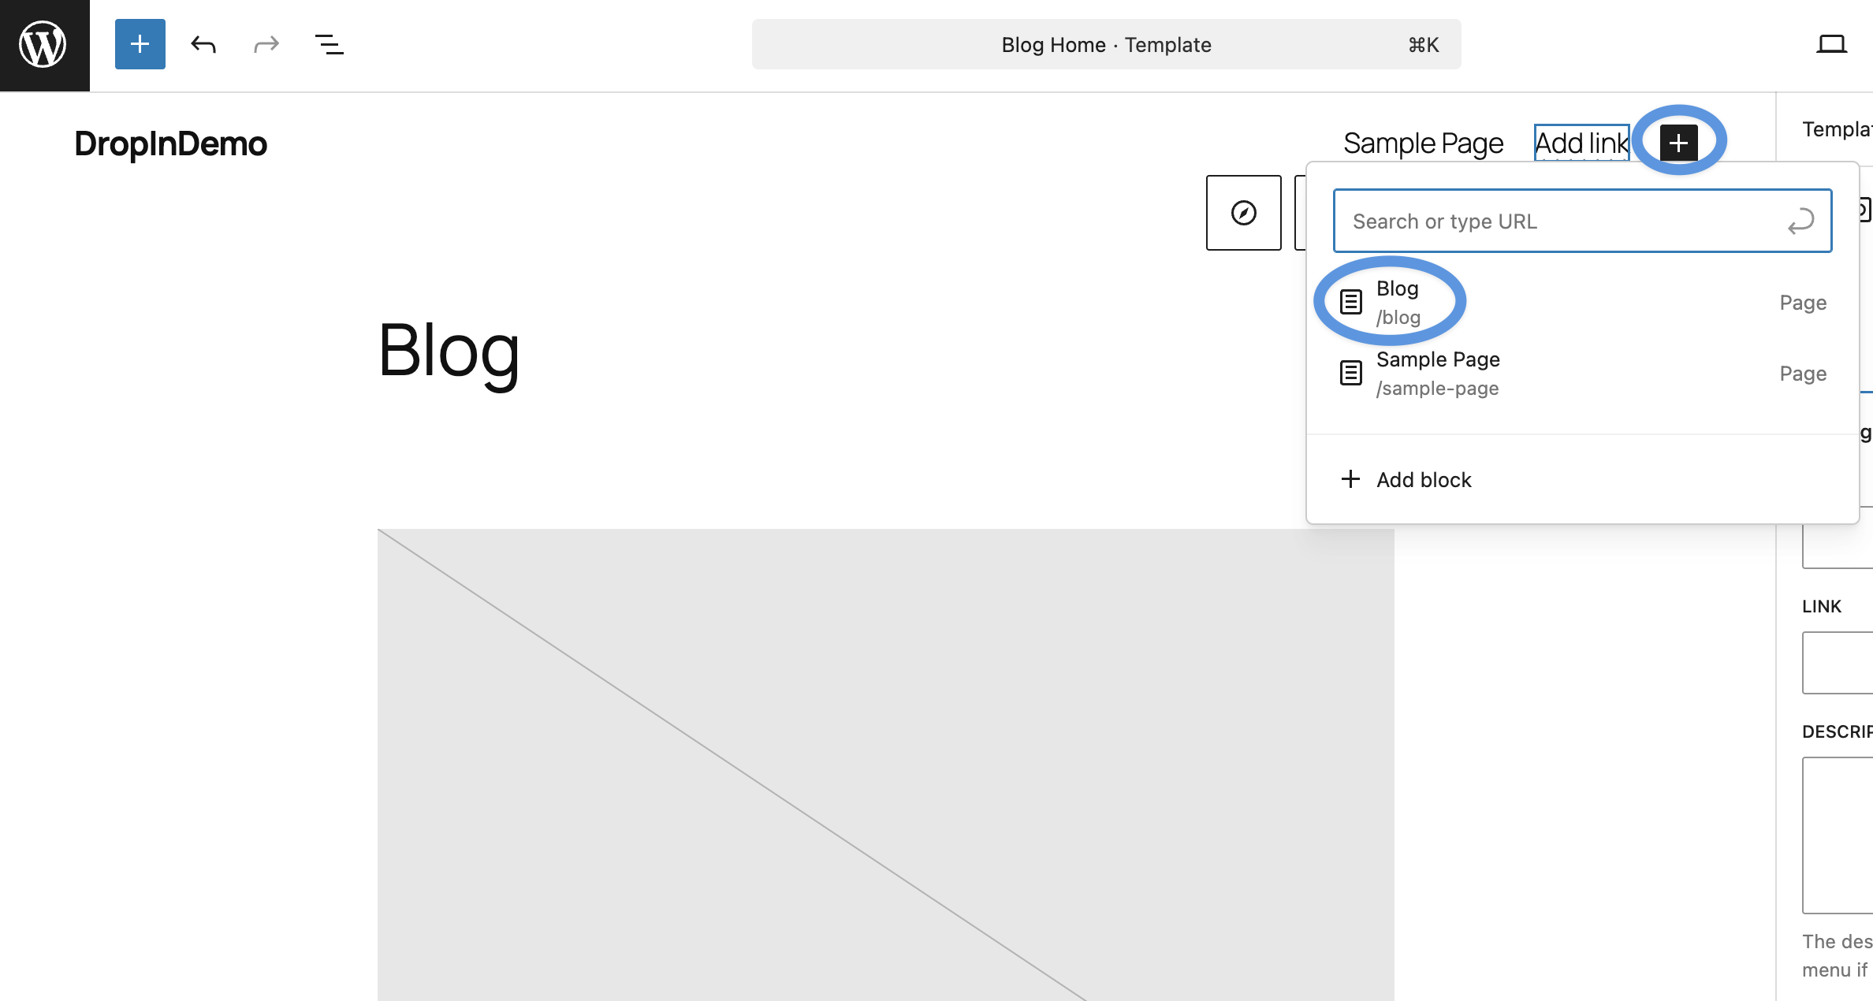
Task: Click the desktop preview icon top right
Action: pos(1832,44)
